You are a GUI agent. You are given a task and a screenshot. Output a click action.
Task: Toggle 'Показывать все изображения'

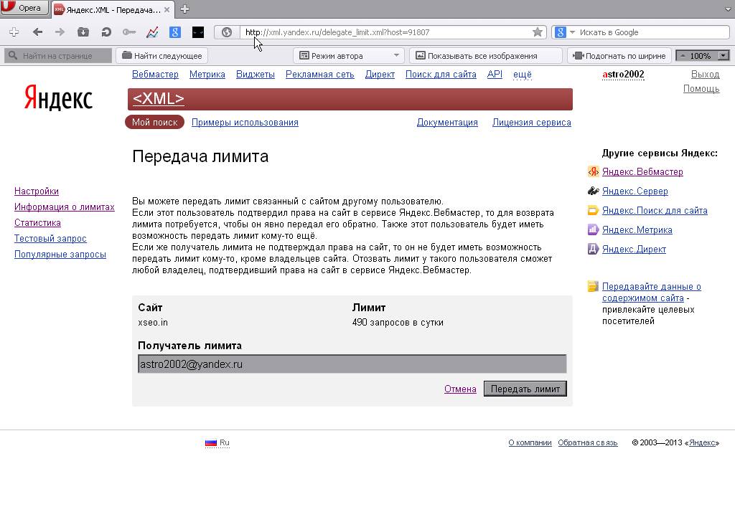click(x=485, y=56)
